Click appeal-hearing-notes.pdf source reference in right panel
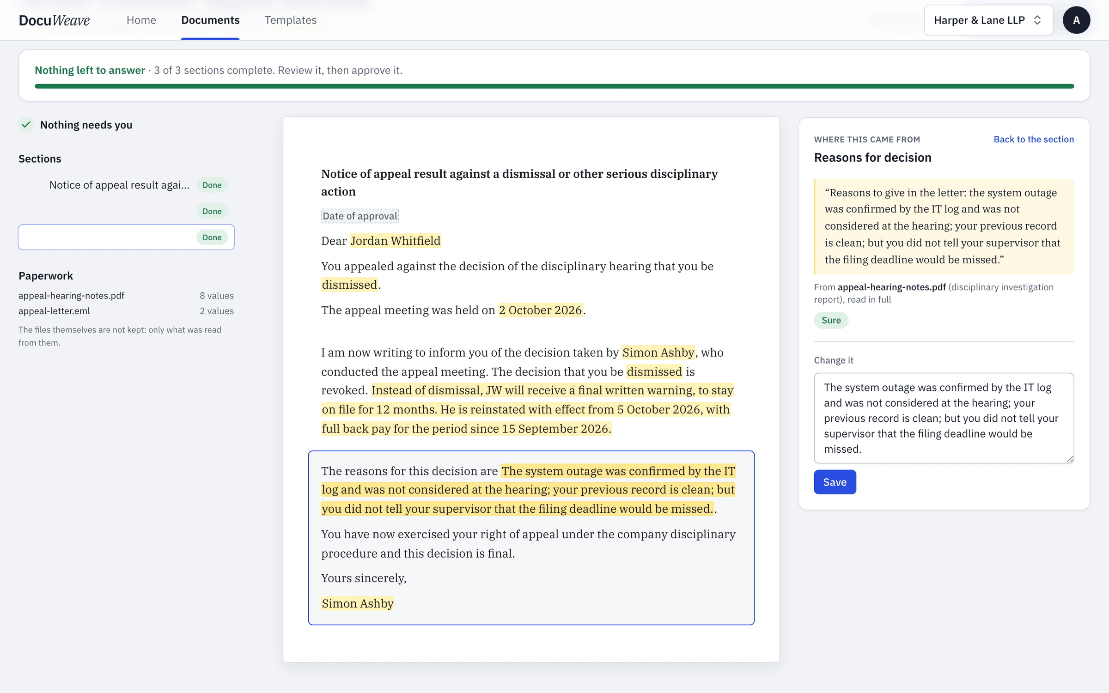This screenshot has height=693, width=1109. coord(891,287)
